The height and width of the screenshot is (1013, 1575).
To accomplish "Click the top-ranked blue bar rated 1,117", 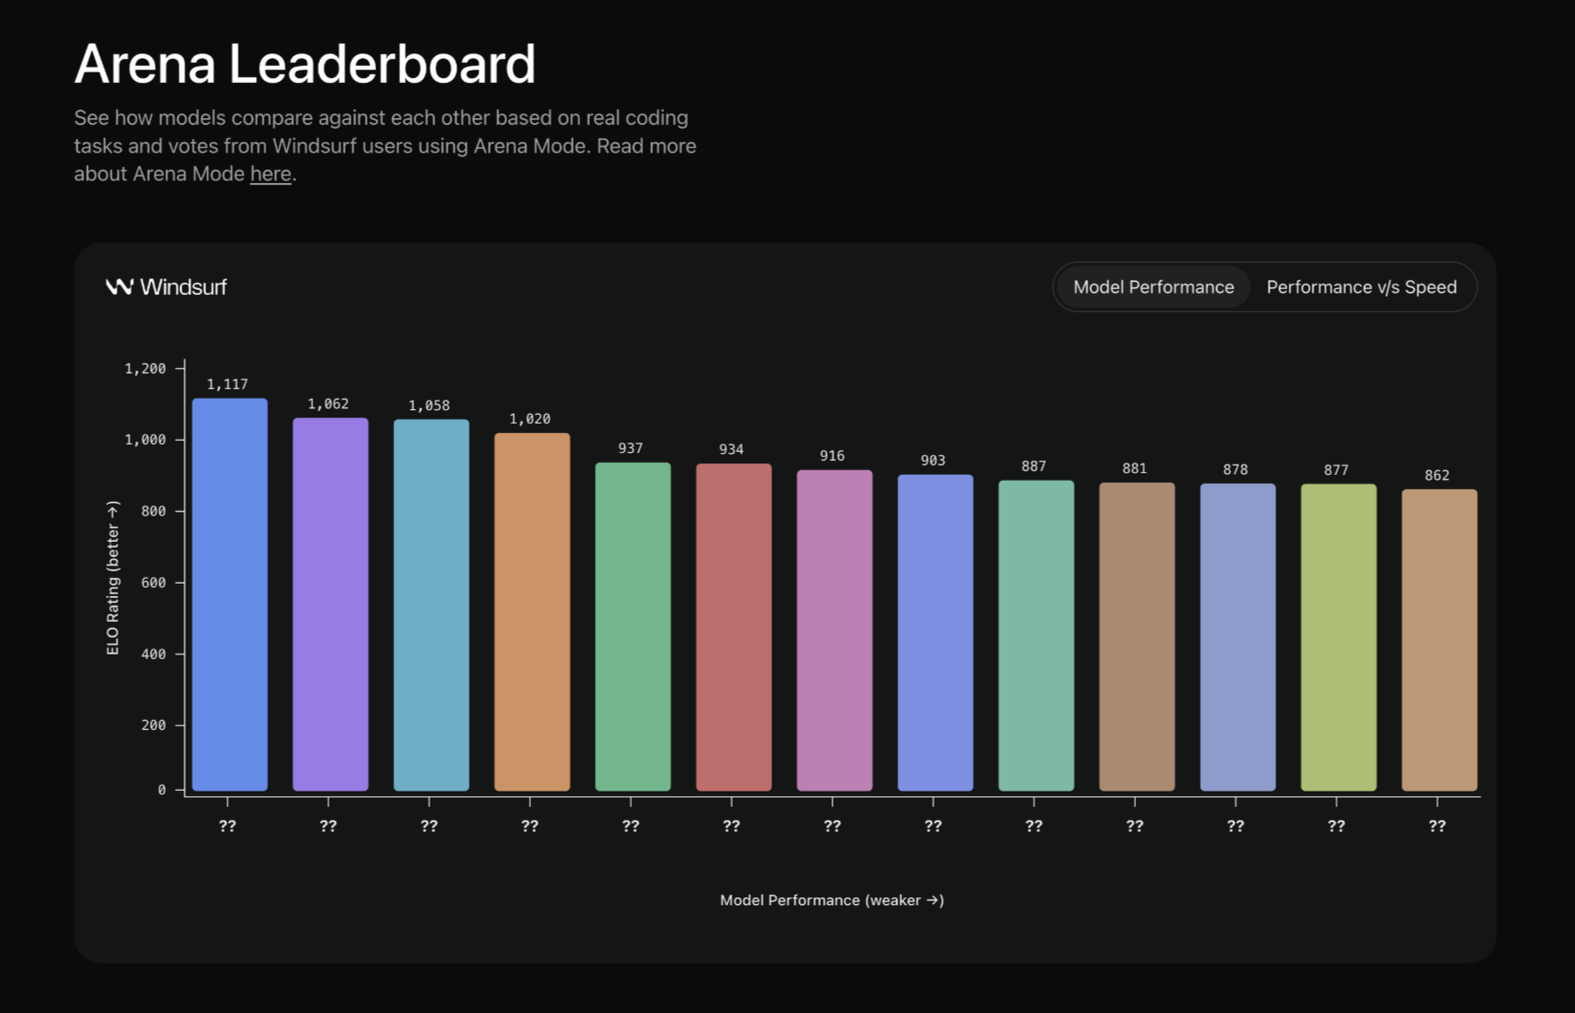I will click(x=229, y=594).
